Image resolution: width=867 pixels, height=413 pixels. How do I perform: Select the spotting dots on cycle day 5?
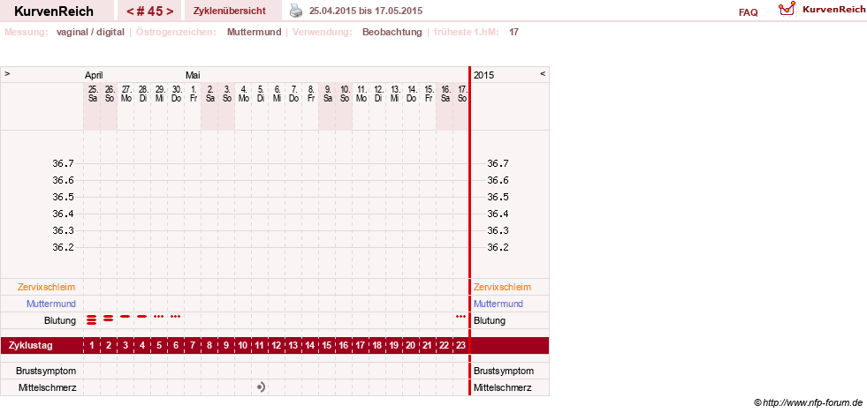click(x=159, y=317)
